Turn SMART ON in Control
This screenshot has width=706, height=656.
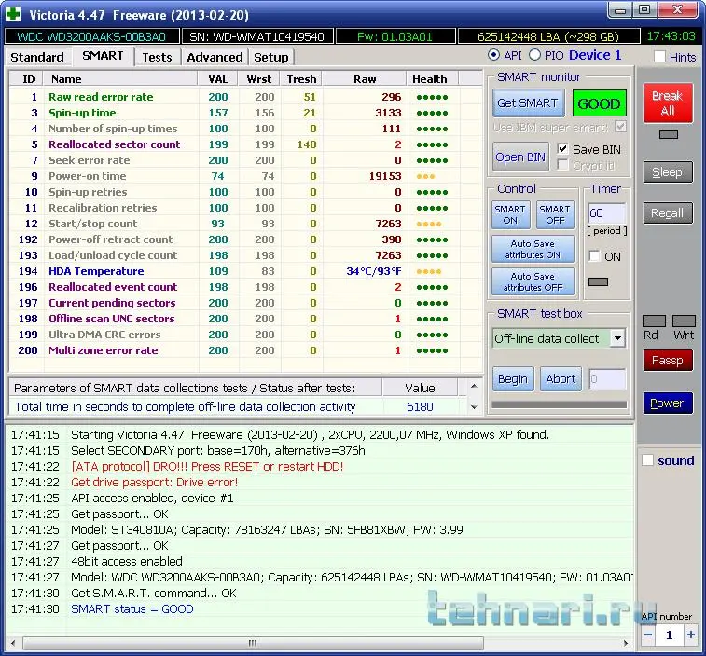510,215
